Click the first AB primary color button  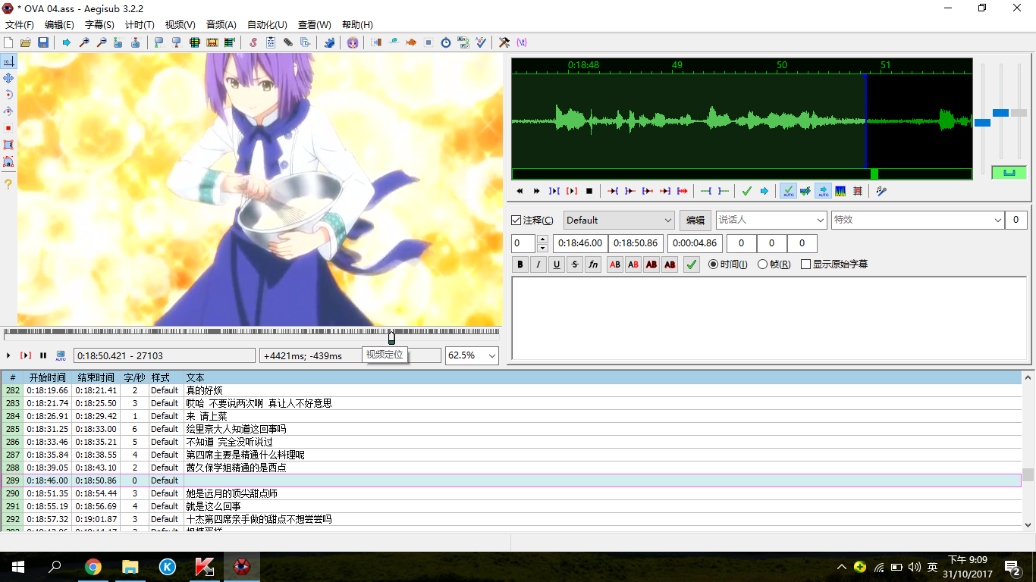(x=615, y=264)
